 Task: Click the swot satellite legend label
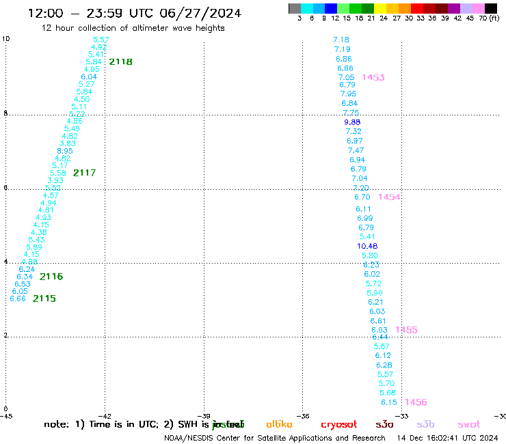pyautogui.click(x=469, y=425)
